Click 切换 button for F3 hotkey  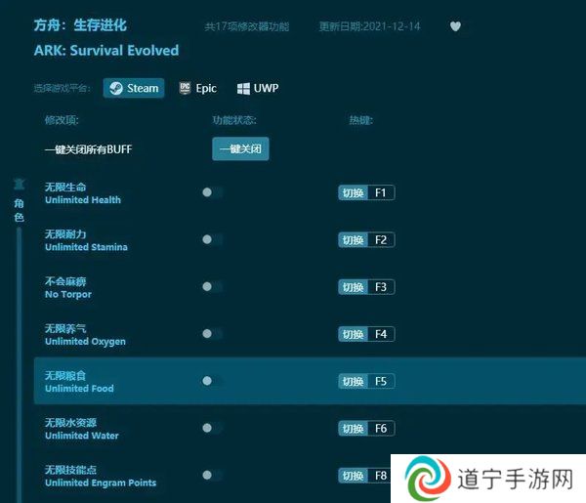(x=354, y=287)
